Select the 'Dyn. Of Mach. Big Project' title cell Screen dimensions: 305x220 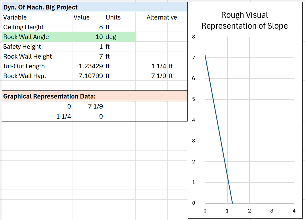[95, 7]
